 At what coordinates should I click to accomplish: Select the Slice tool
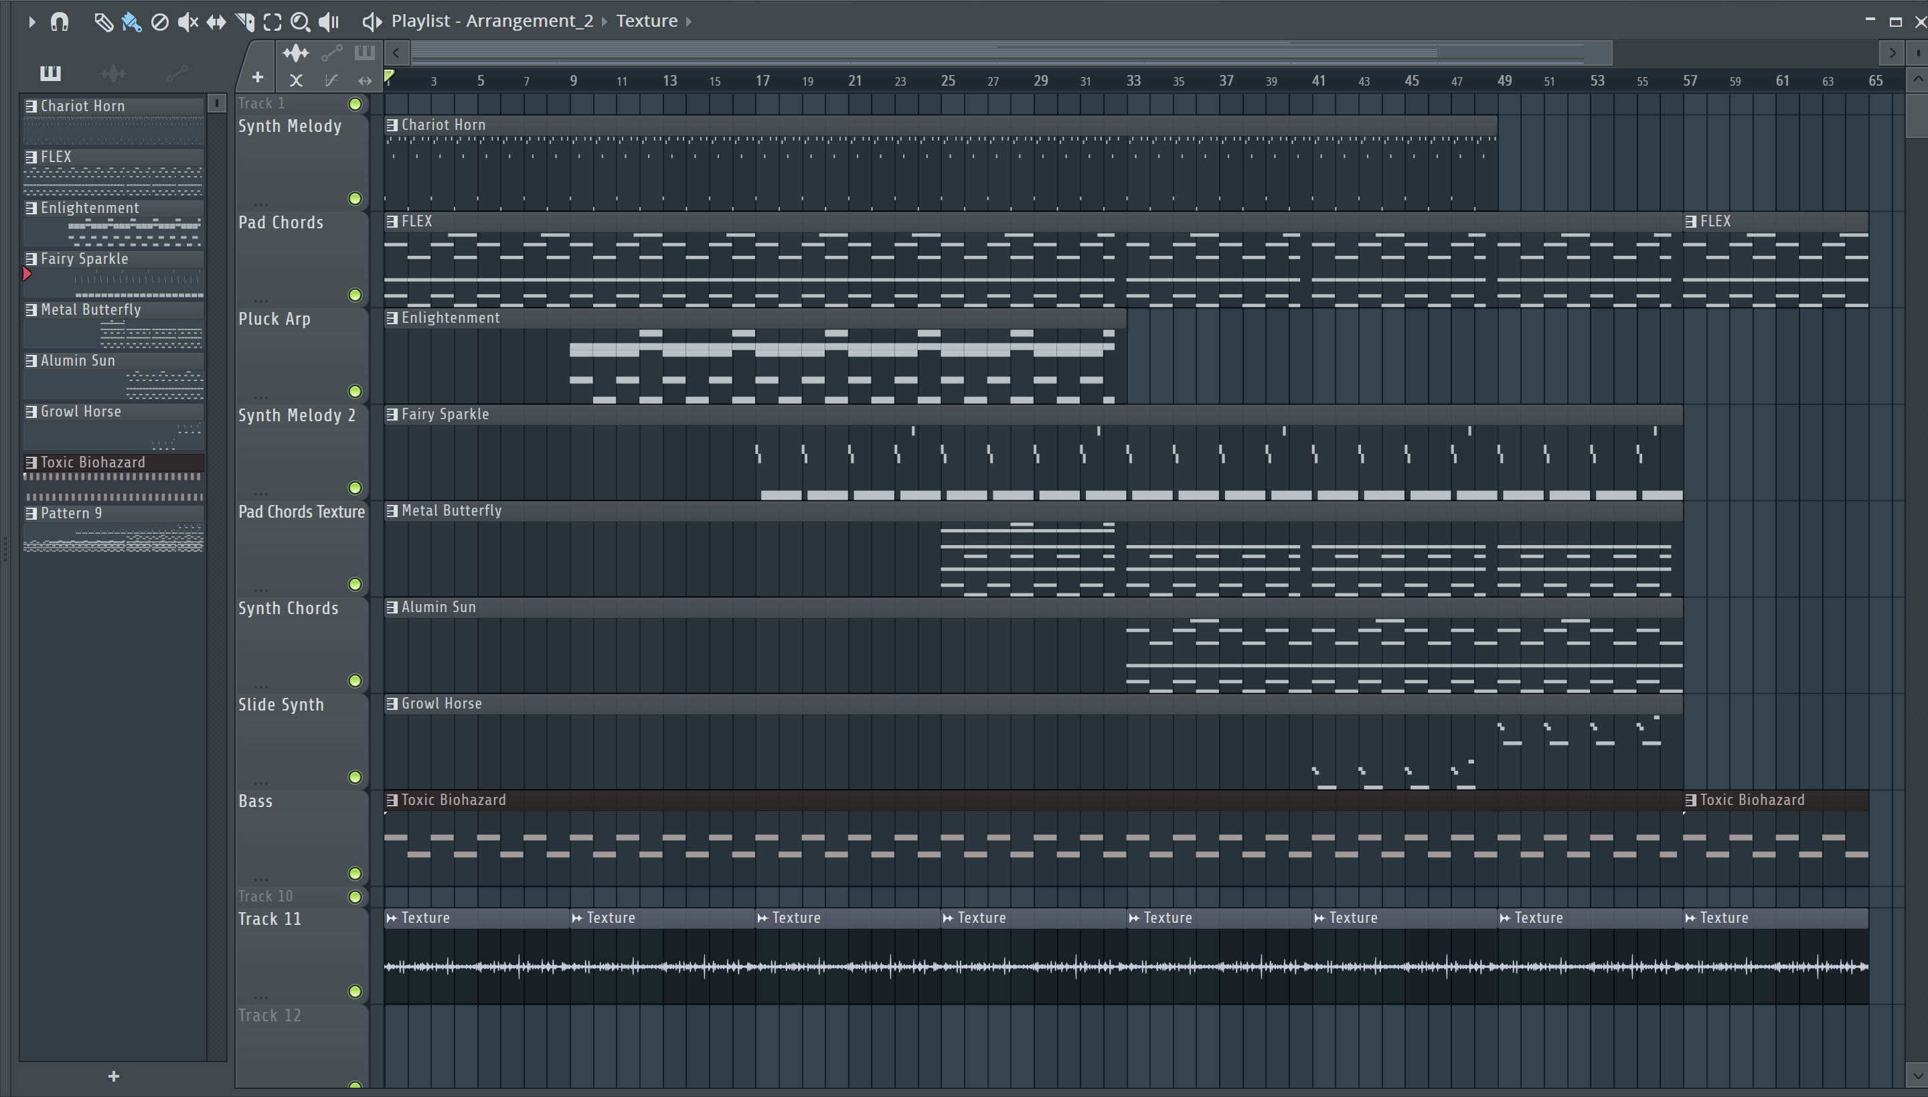coord(245,22)
